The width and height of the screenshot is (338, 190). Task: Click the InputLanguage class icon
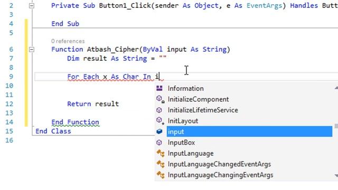coord(161,153)
